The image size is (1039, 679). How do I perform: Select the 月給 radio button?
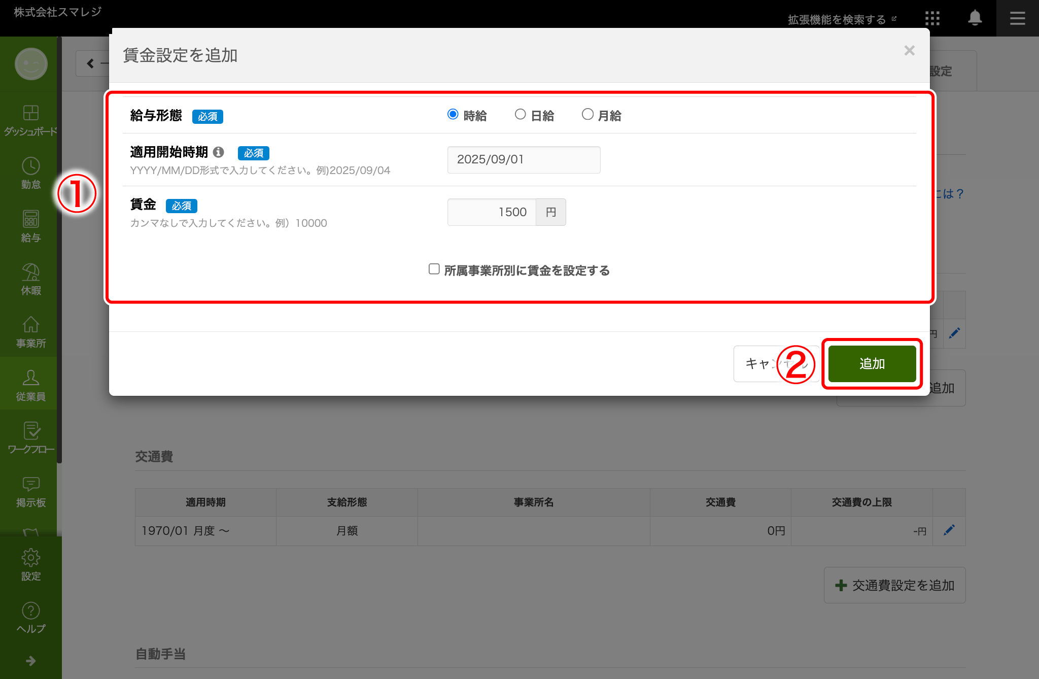click(x=587, y=114)
